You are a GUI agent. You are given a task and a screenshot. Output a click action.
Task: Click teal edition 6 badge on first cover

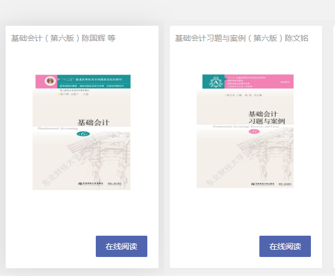pos(83,134)
